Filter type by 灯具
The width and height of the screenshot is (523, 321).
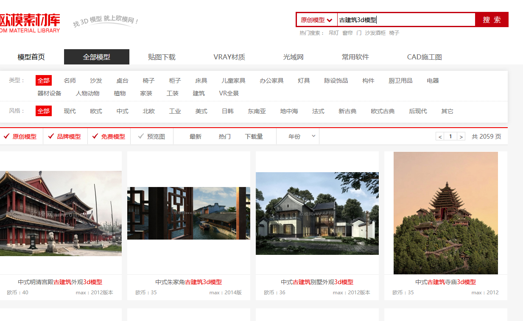click(x=304, y=81)
